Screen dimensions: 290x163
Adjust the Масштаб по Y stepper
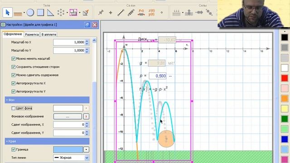(x=87, y=50)
